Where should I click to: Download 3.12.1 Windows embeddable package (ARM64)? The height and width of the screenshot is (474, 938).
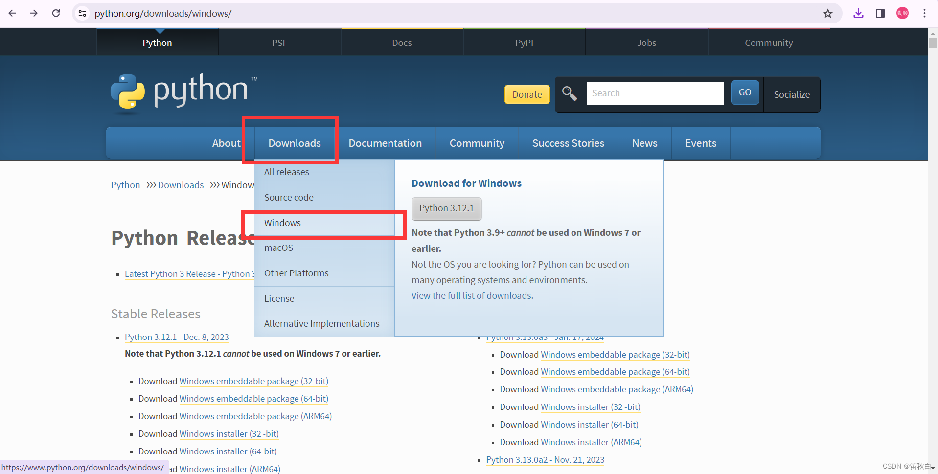(255, 416)
